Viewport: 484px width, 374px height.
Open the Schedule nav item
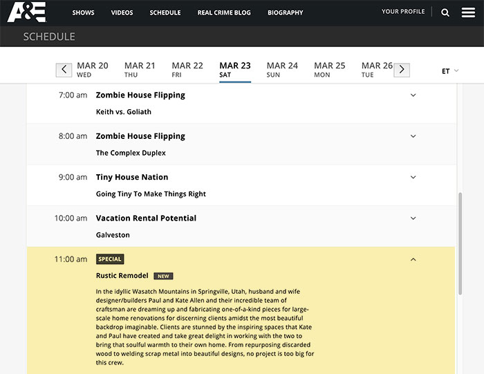pos(165,12)
